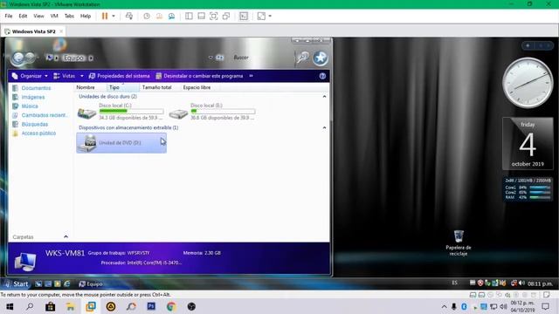Sort by Tipo column header

pos(122,87)
